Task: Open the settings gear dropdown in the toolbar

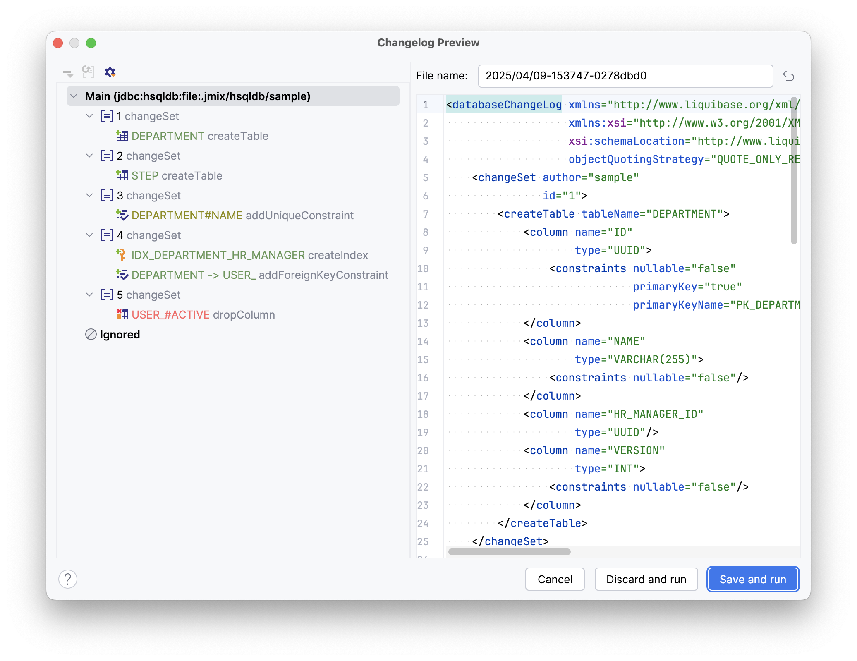Action: point(110,72)
